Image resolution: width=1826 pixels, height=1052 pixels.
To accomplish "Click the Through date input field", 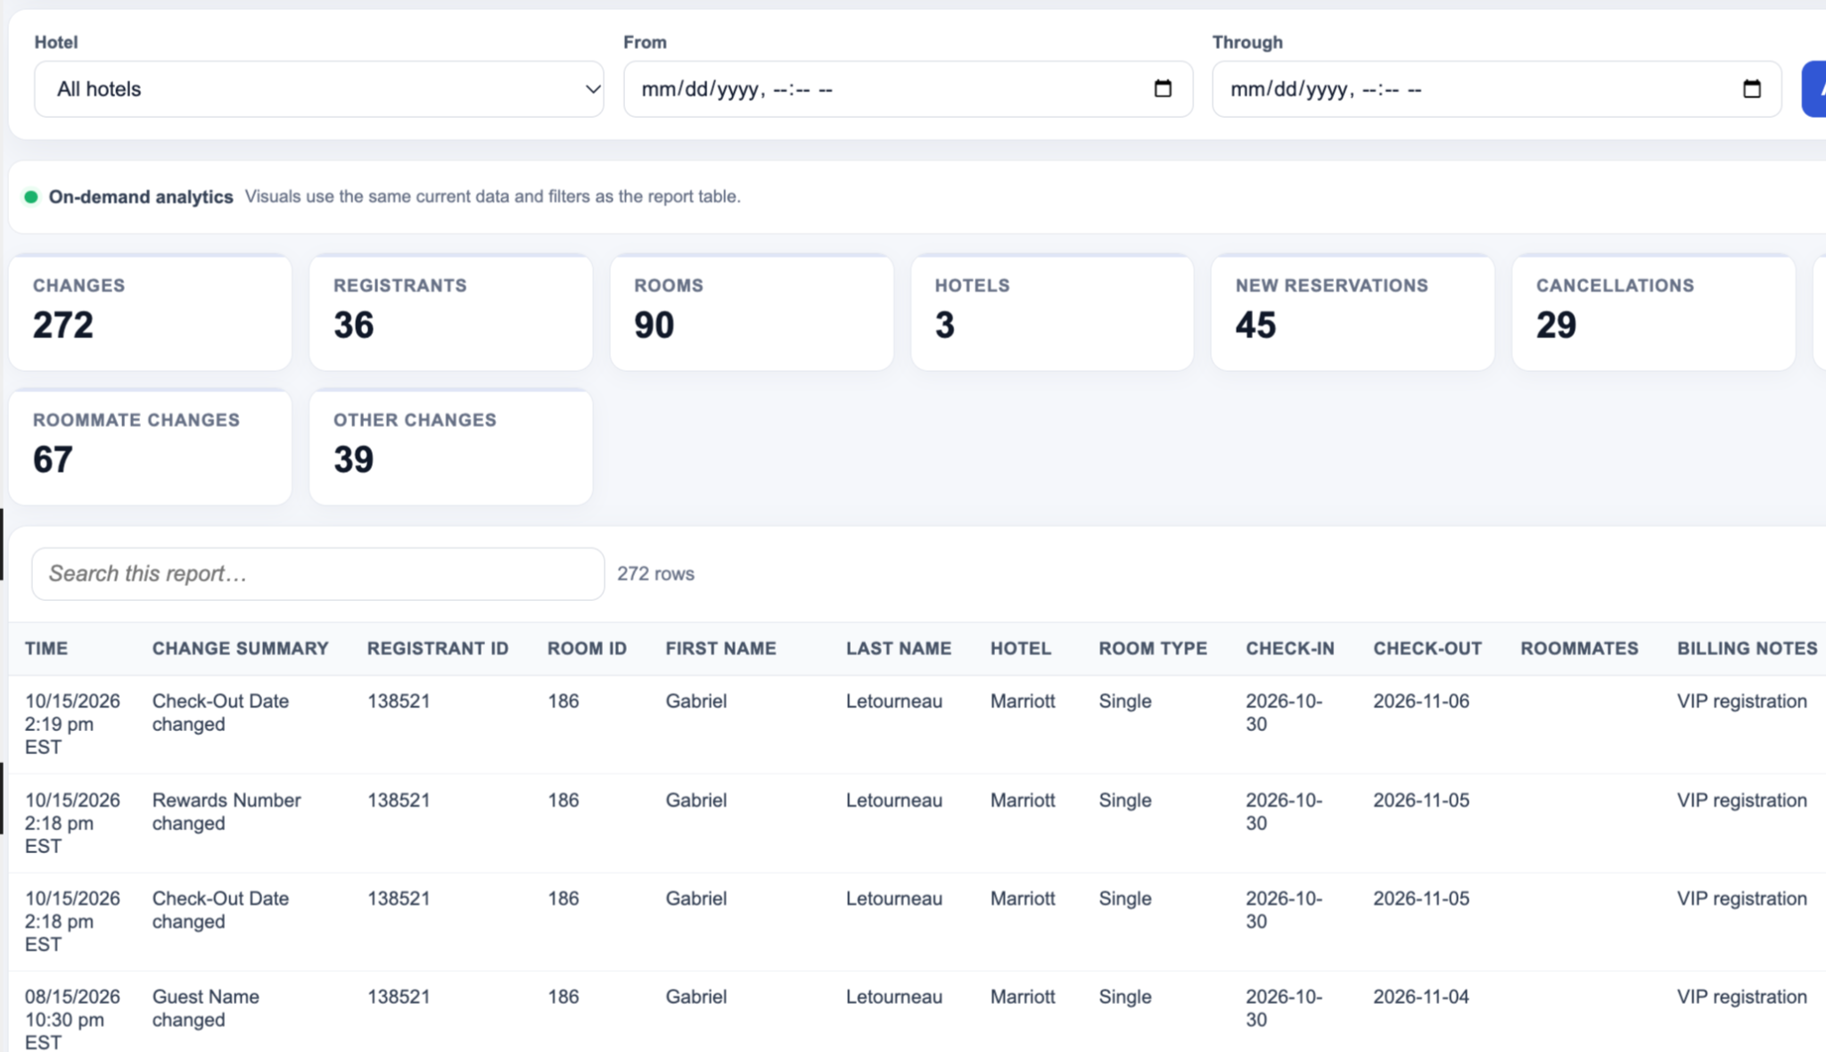I will pyautogui.click(x=1496, y=89).
